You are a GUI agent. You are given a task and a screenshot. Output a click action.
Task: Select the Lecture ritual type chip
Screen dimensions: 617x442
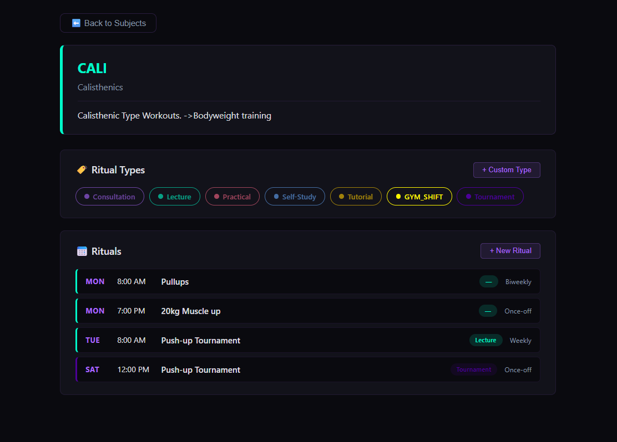[175, 197]
